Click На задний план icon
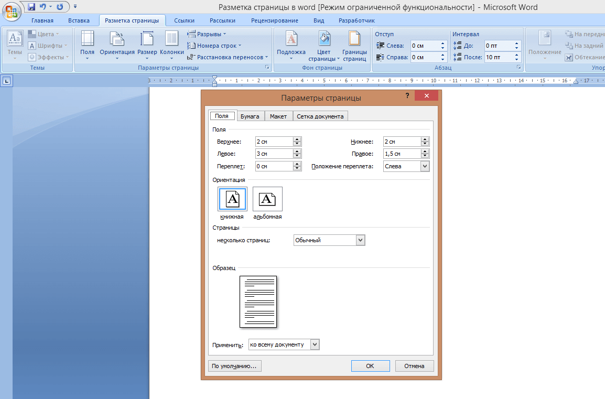605x399 pixels. click(569, 46)
